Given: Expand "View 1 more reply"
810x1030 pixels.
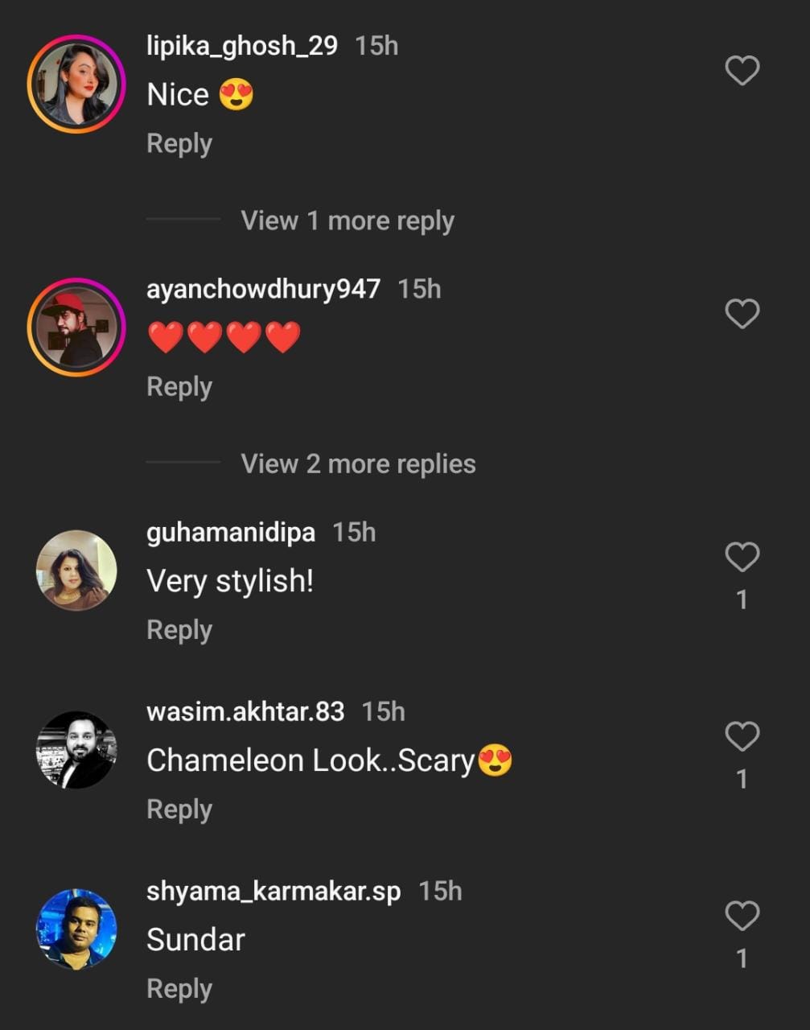Looking at the screenshot, I should pyautogui.click(x=347, y=220).
